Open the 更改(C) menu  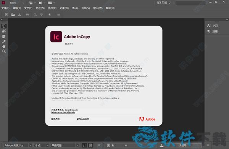click(52, 8)
